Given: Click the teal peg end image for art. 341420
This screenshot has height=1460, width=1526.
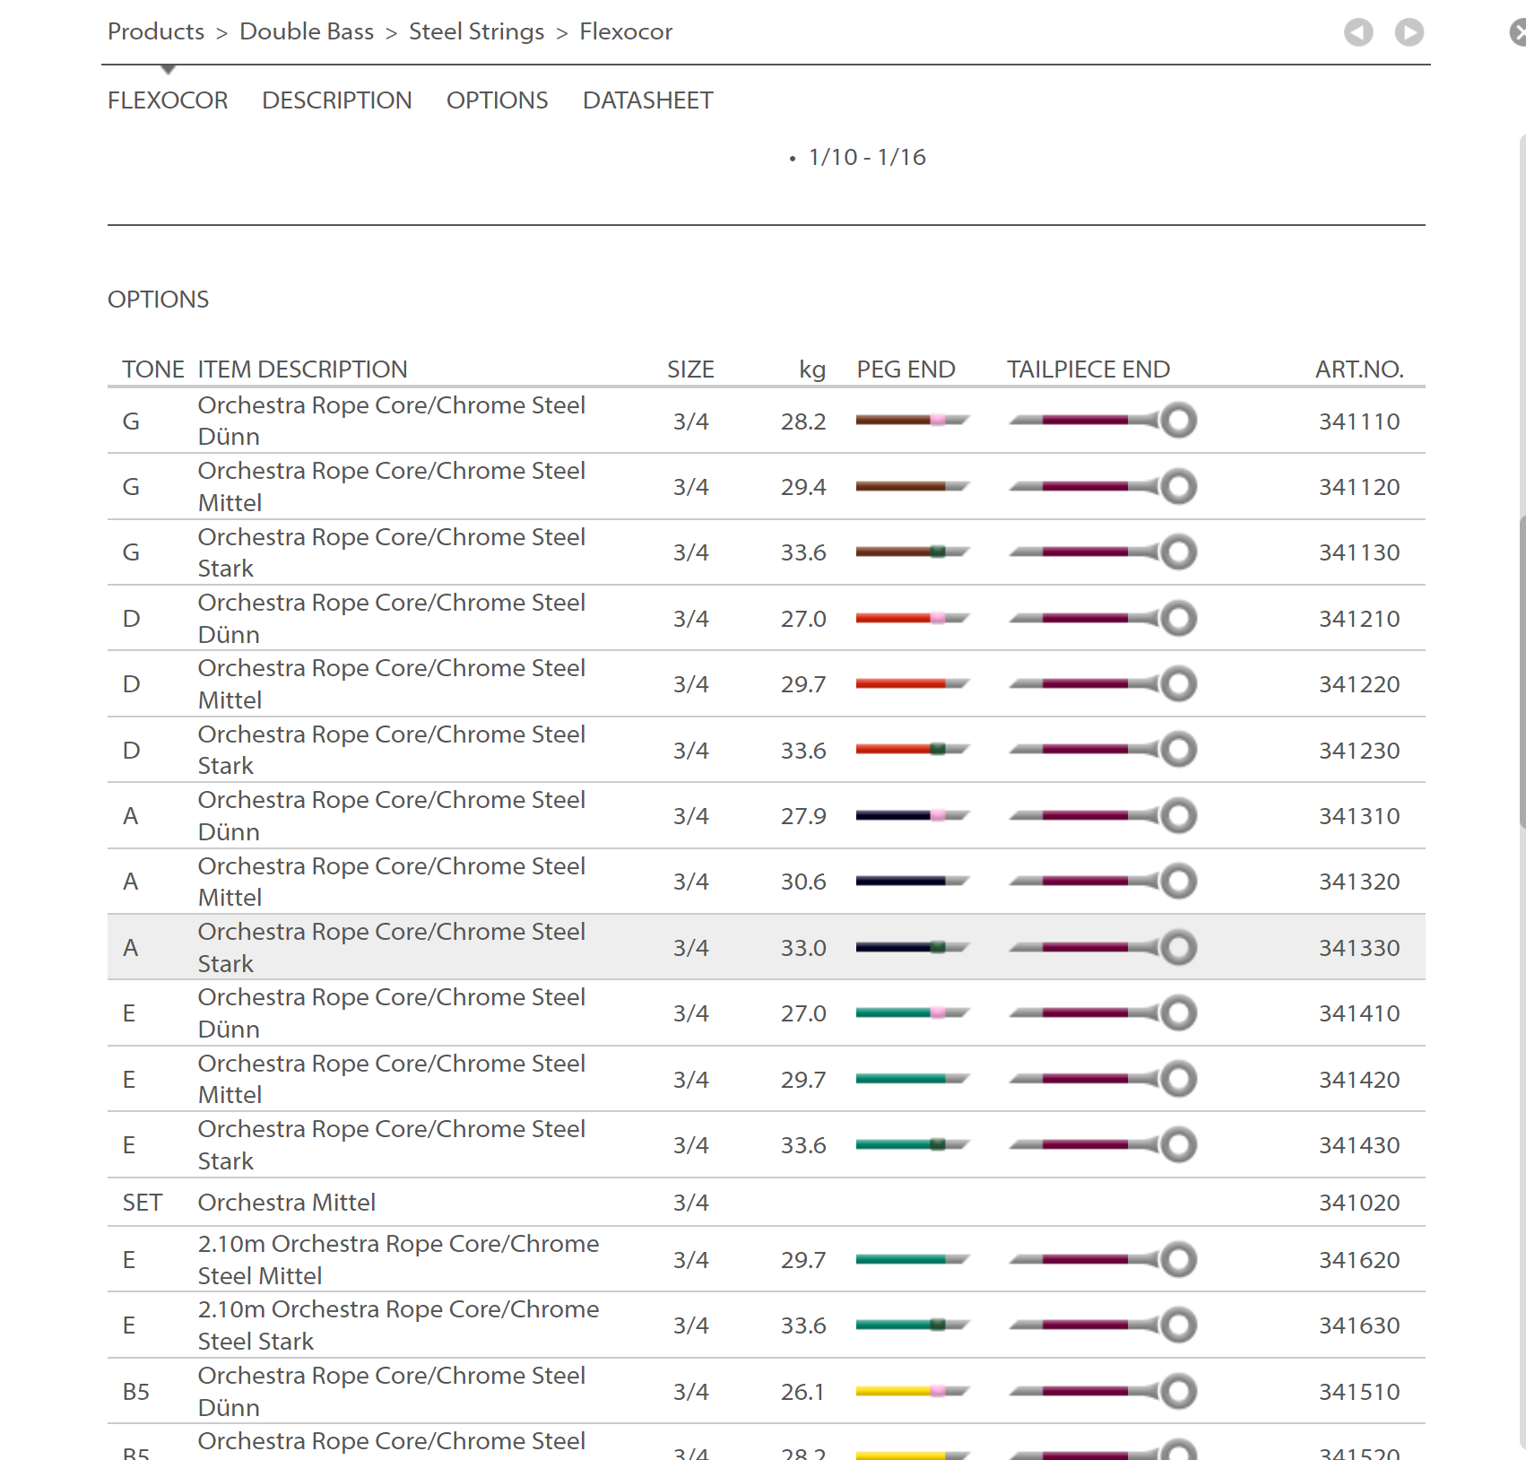Looking at the screenshot, I should click(x=913, y=1078).
